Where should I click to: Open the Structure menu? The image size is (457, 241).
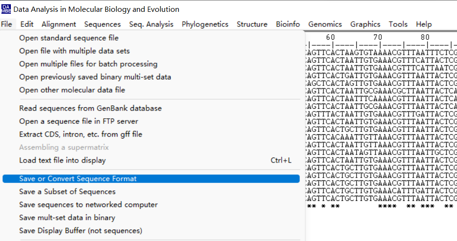click(x=252, y=24)
